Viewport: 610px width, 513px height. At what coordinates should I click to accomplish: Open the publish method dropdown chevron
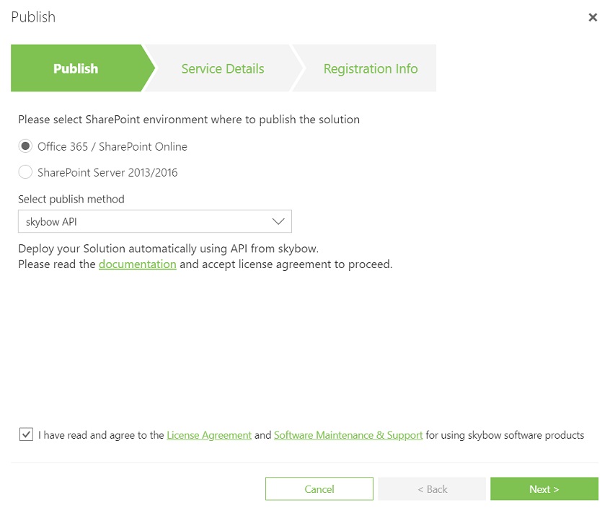coord(278,221)
